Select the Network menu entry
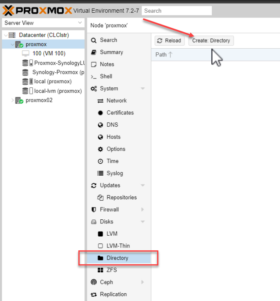 tap(119, 100)
